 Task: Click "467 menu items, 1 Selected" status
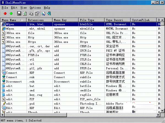point(21,121)
